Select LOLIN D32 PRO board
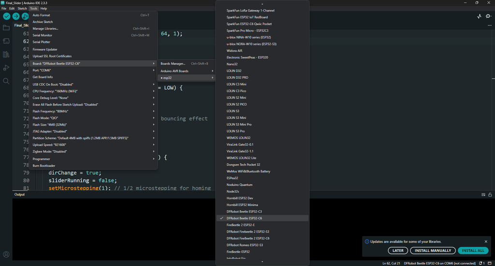This screenshot has width=495, height=266. pos(262,77)
